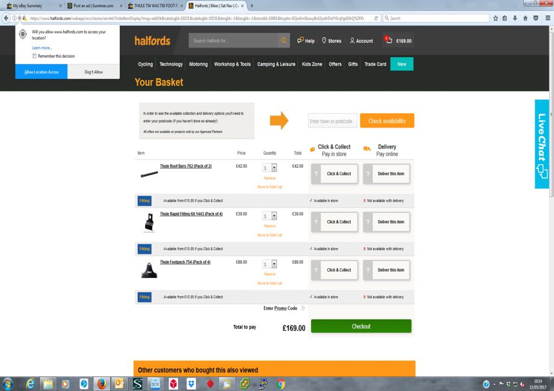Viewport: 554px width, 391px height.
Task: Click the town or postcode field
Action: (333, 121)
